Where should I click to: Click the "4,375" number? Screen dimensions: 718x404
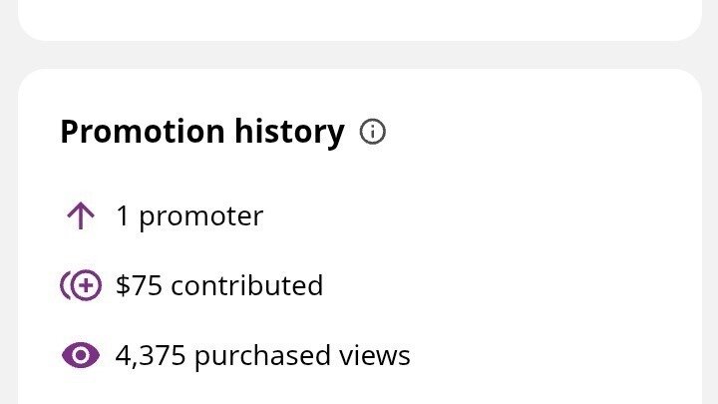point(151,355)
